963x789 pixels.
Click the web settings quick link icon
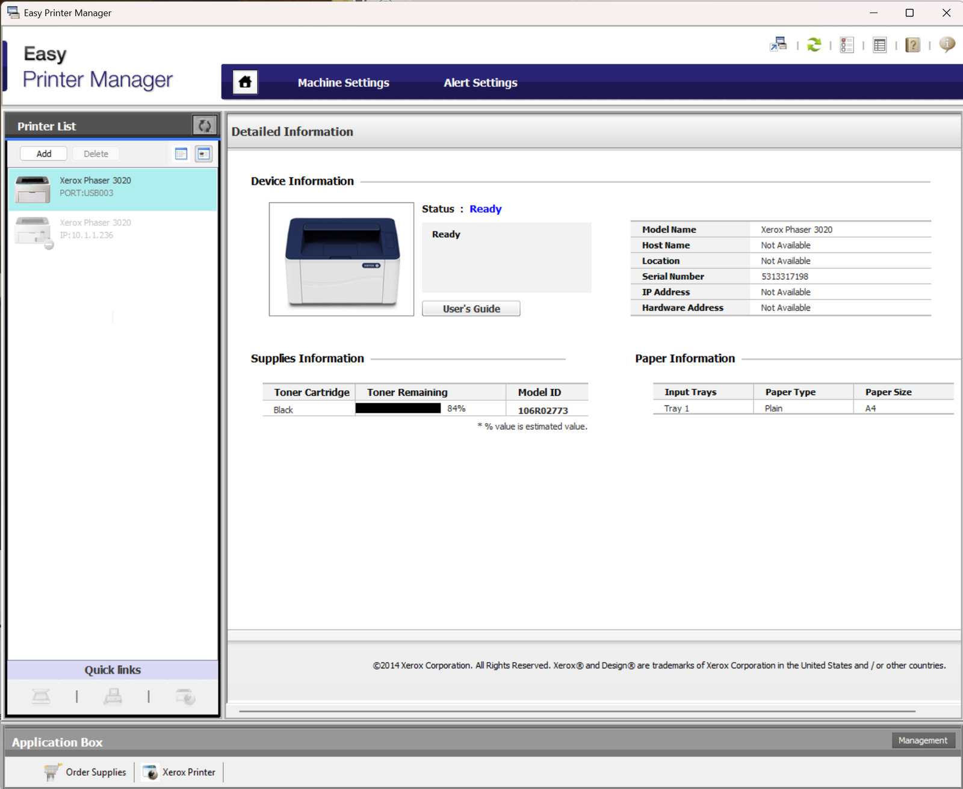(x=185, y=696)
